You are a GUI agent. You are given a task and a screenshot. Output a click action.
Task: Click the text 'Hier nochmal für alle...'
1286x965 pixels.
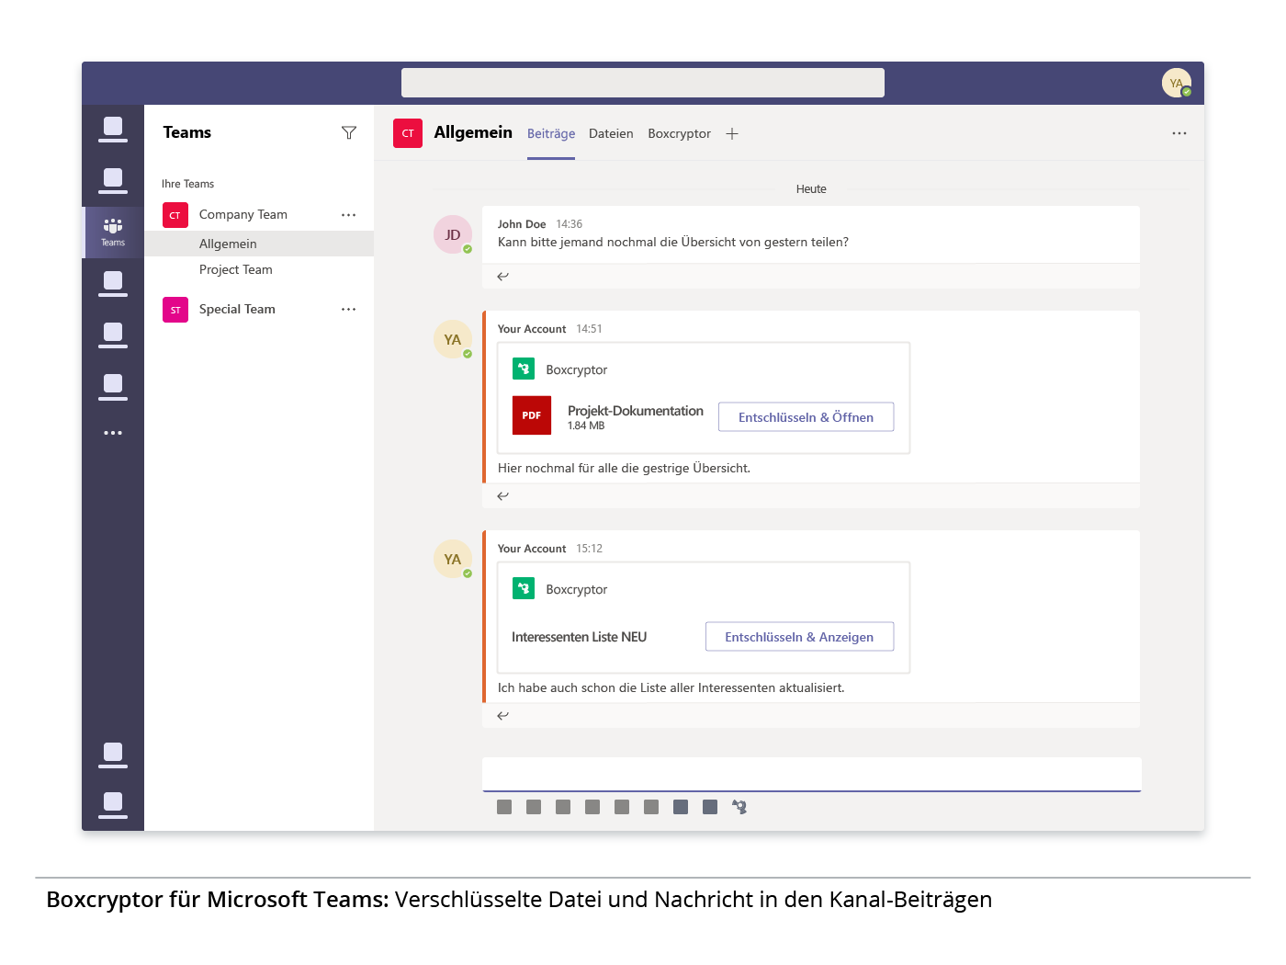pyautogui.click(x=624, y=469)
